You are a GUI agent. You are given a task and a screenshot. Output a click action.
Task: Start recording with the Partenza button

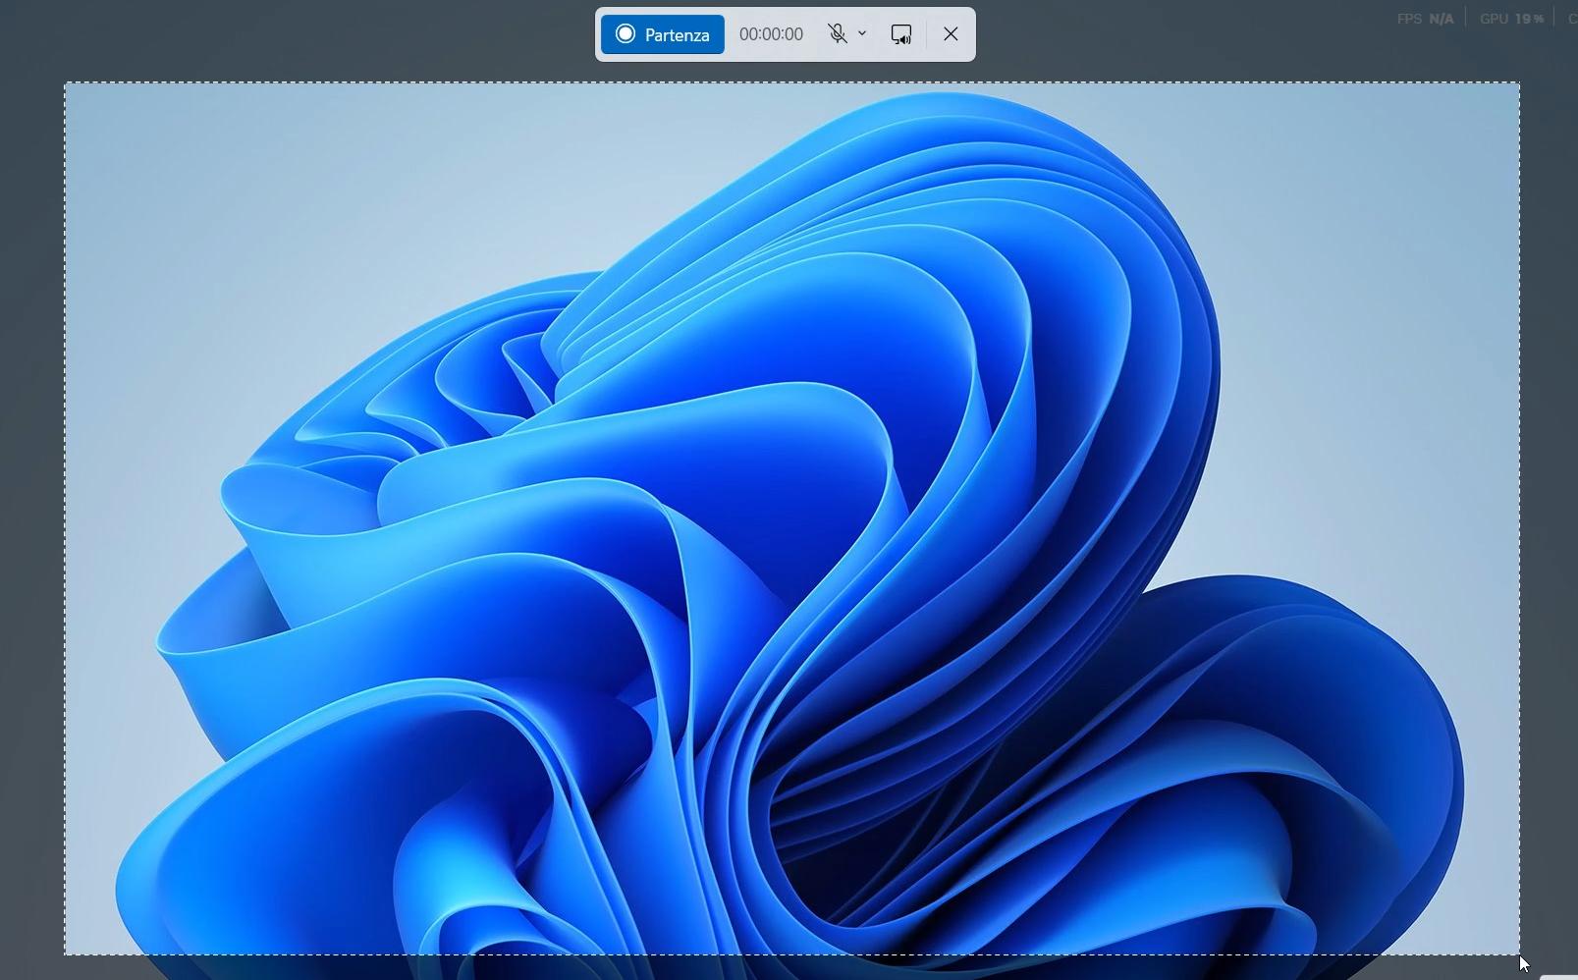tap(663, 34)
